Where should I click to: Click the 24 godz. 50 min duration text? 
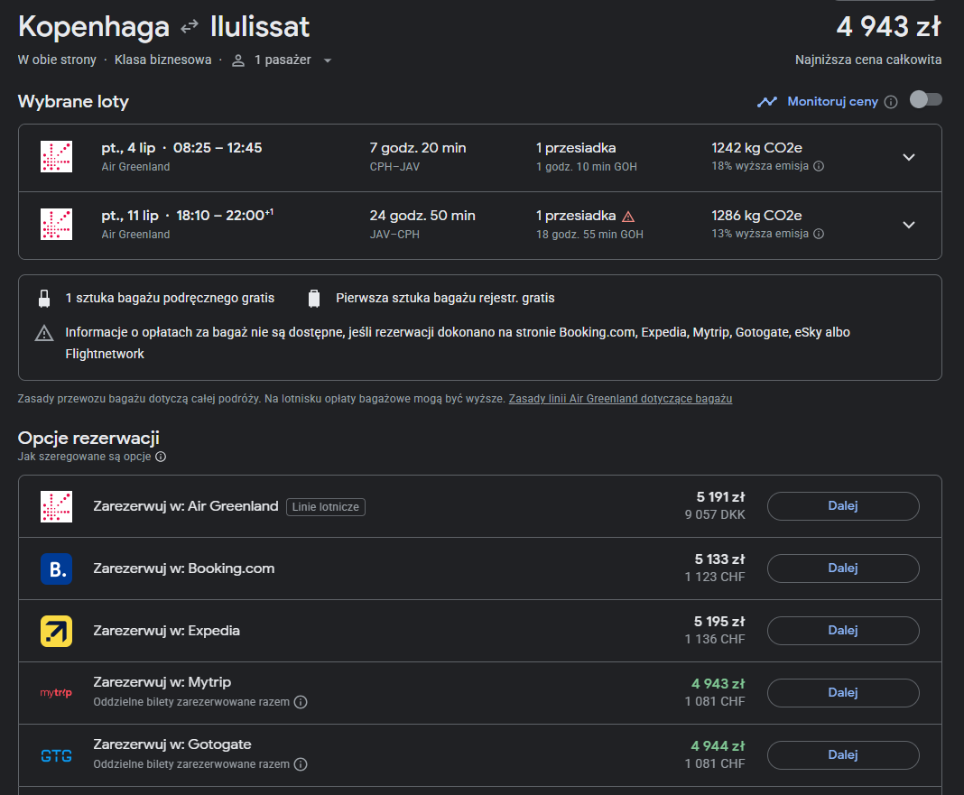(422, 215)
